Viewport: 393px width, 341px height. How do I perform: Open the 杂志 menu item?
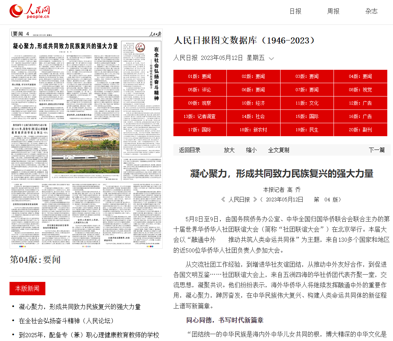(x=371, y=11)
